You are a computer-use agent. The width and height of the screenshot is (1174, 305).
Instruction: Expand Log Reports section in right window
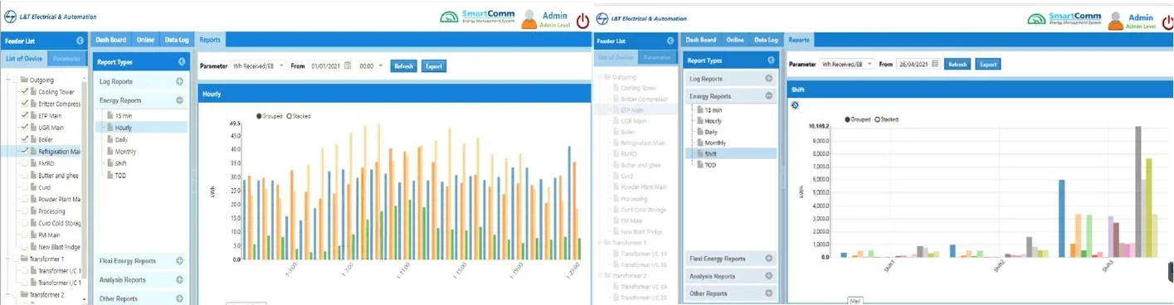pos(769,79)
